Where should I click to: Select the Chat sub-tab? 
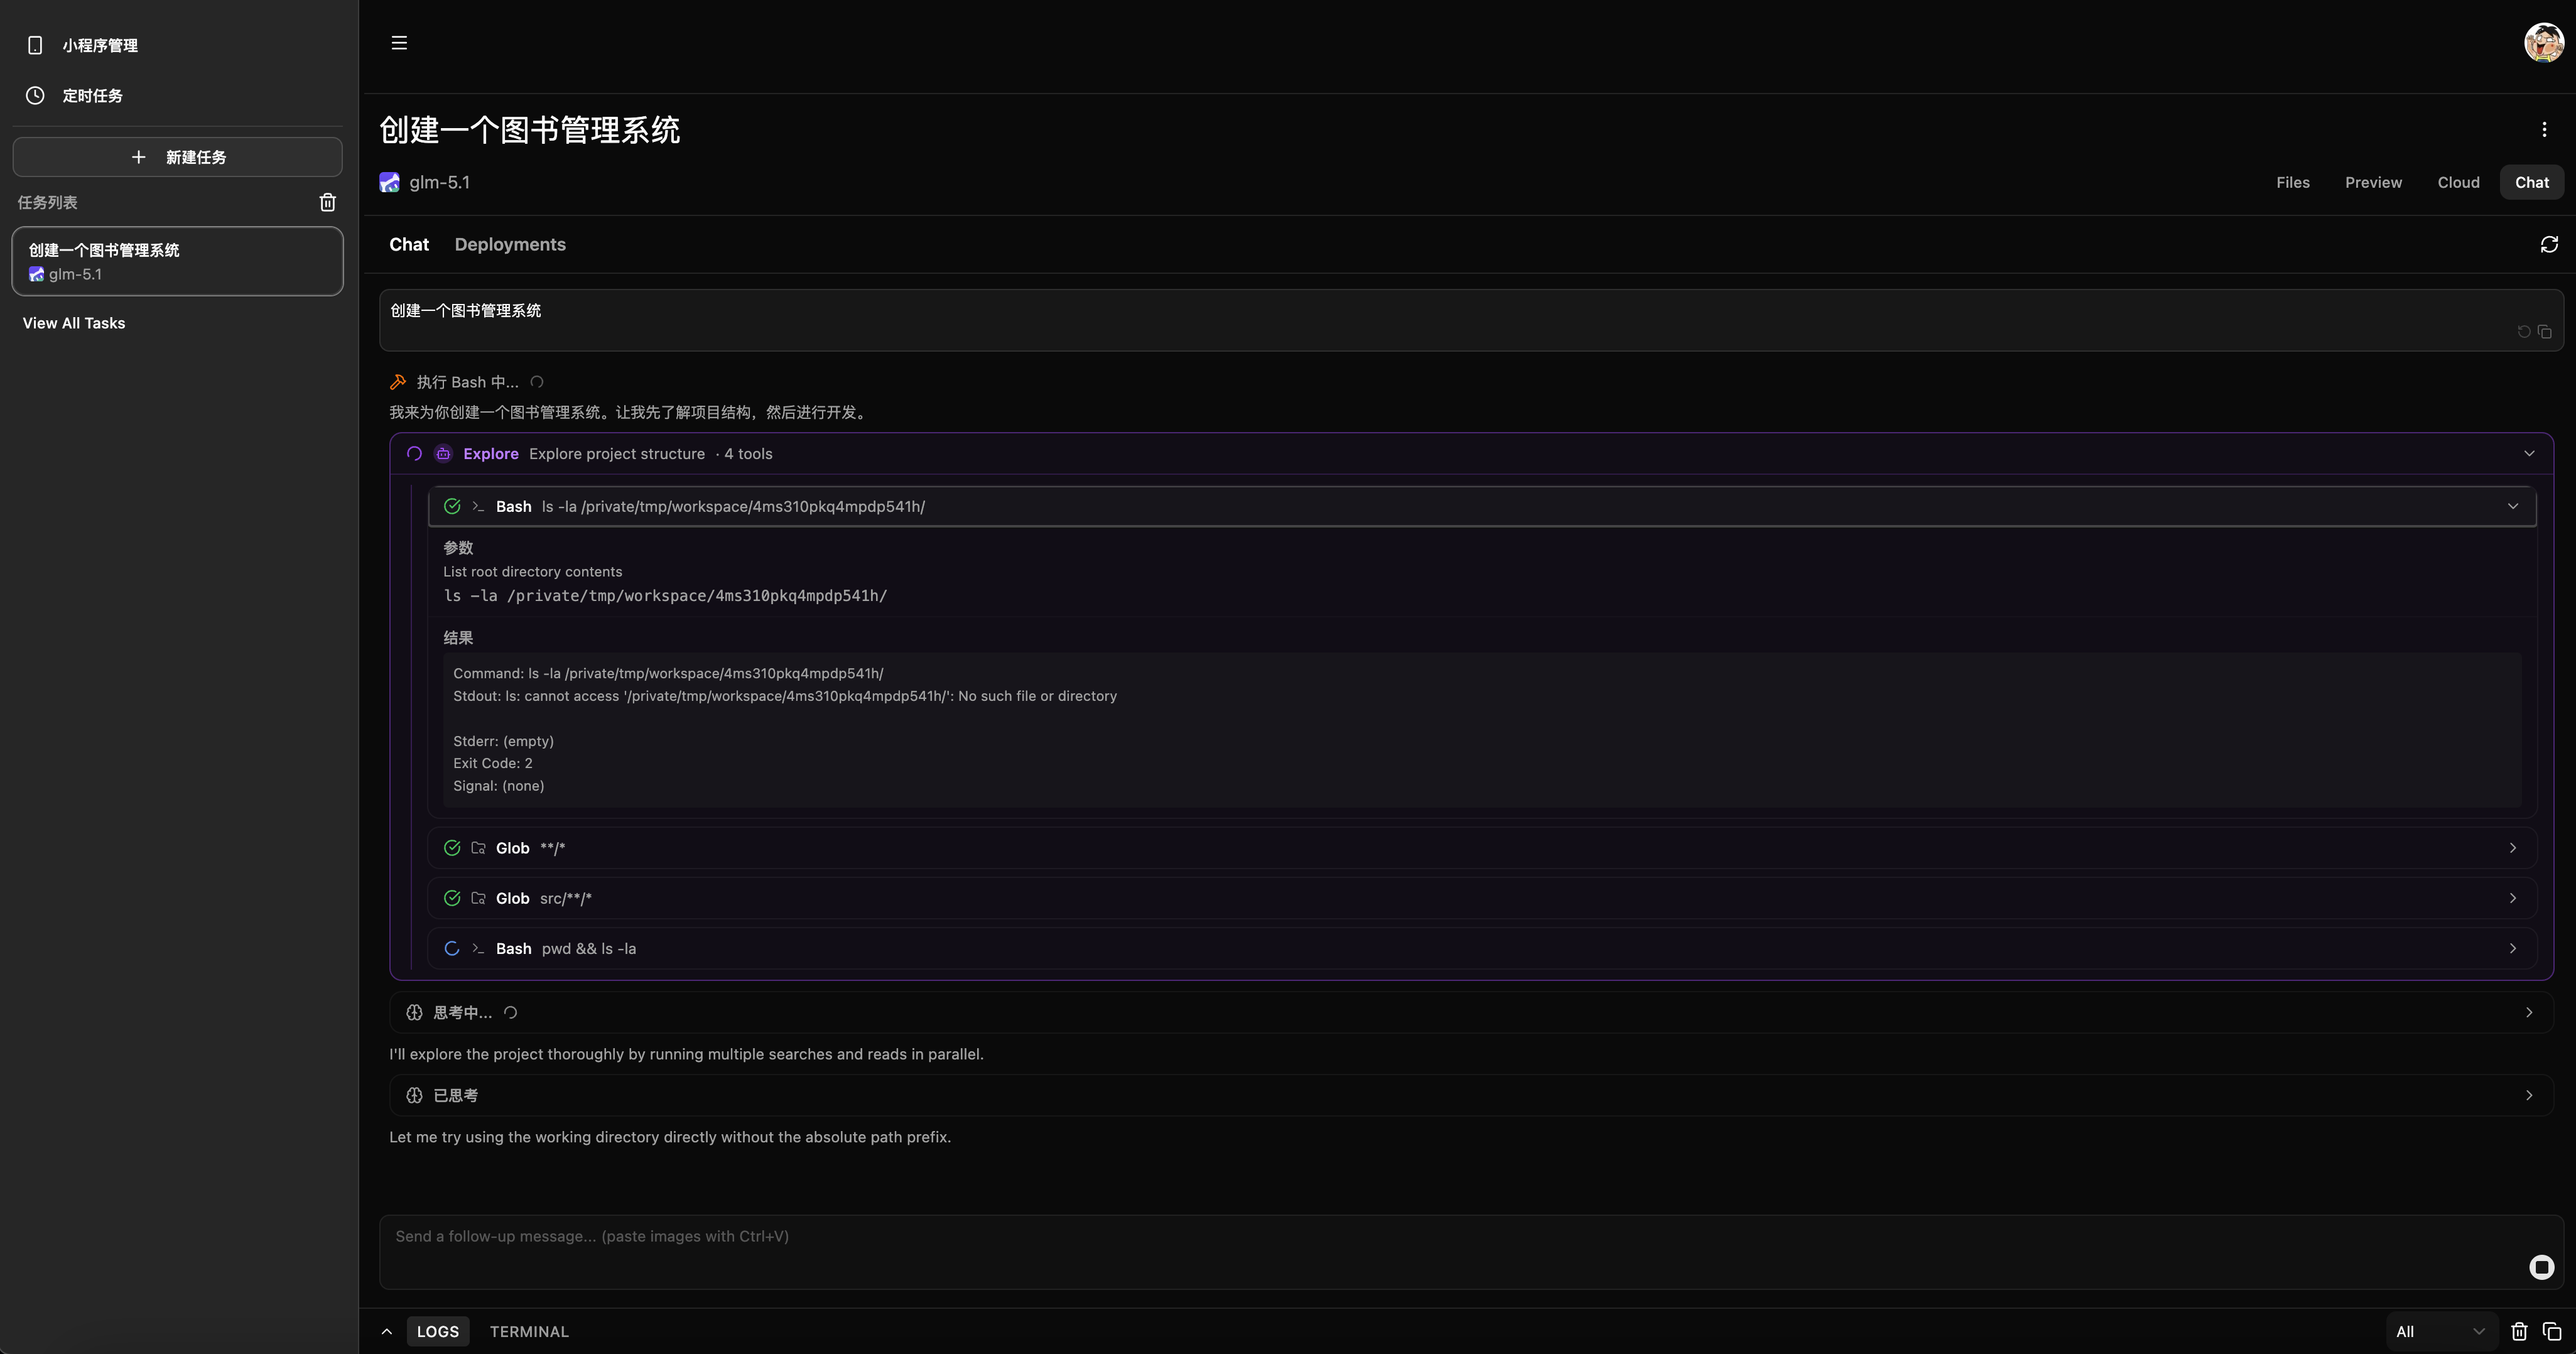pos(409,245)
